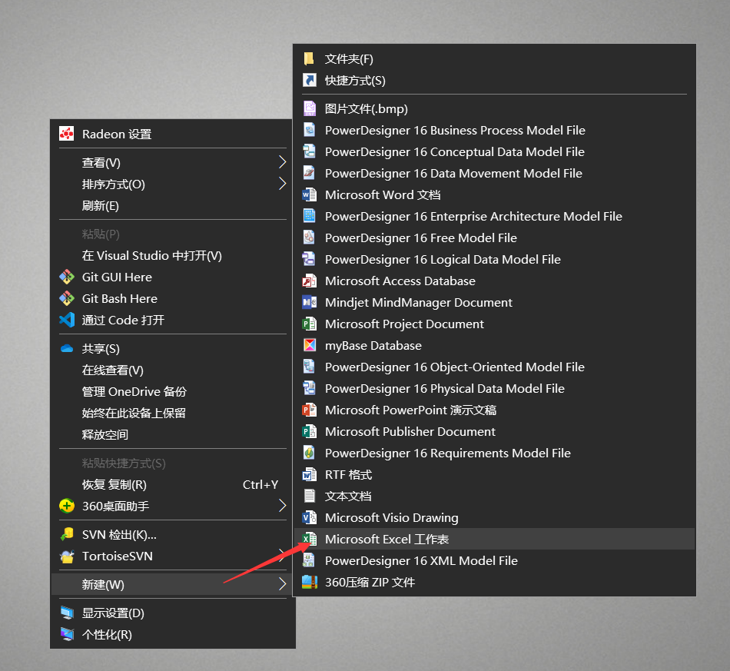The height and width of the screenshot is (671, 730).
Task: Click the Mindjet MindManager icon
Action: [x=309, y=302]
